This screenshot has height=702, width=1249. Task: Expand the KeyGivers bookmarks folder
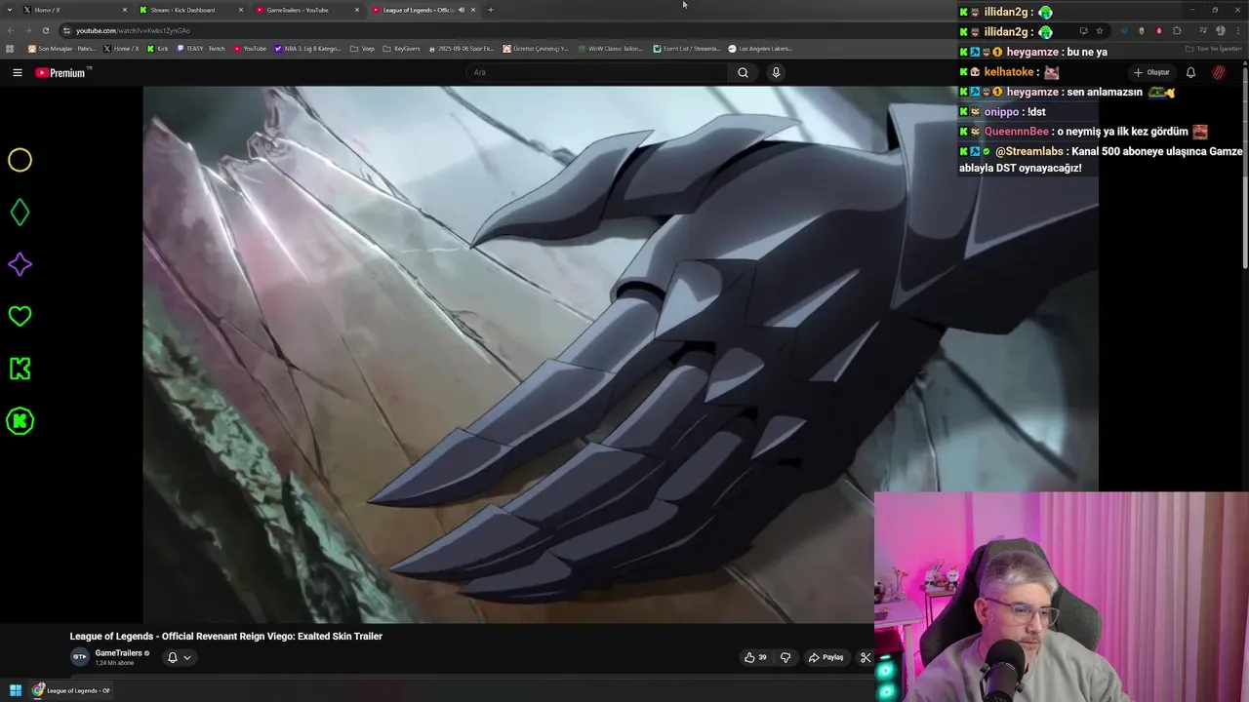[x=401, y=49]
